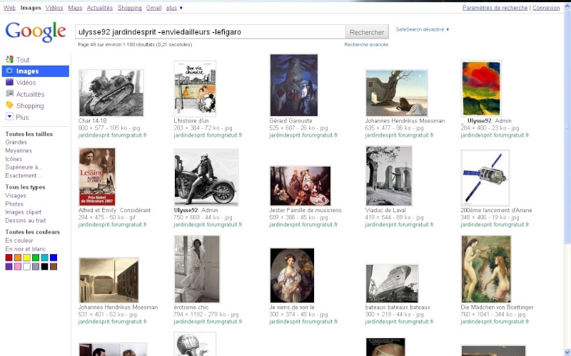Open Gmail in the top navigation bar
This screenshot has height=356, width=571.
(153, 8)
